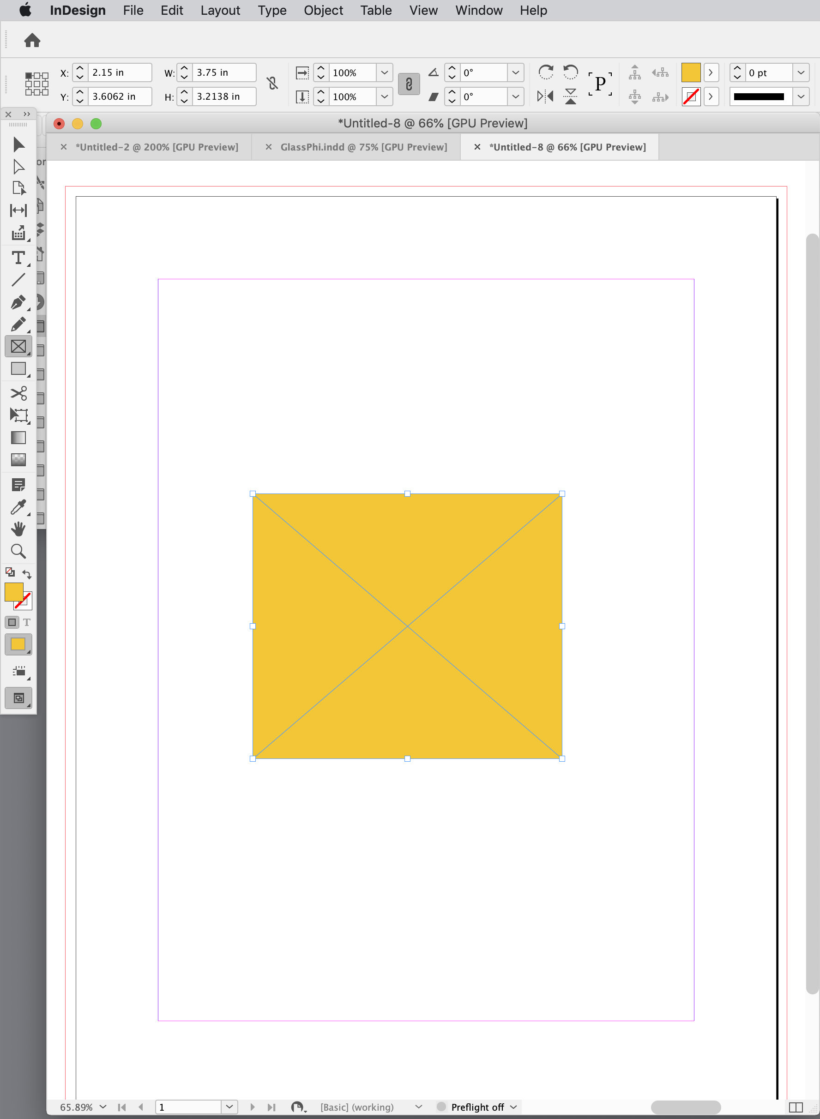Select the Pen tool
820x1119 pixels.
[19, 302]
